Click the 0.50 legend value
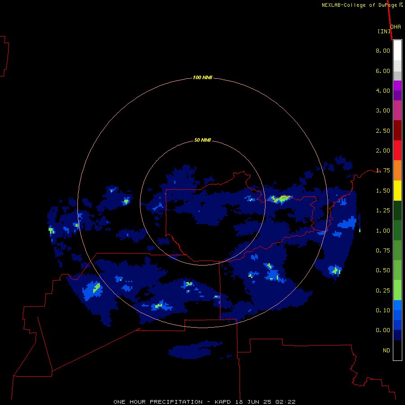The width and height of the screenshot is (405, 405). coord(383,270)
